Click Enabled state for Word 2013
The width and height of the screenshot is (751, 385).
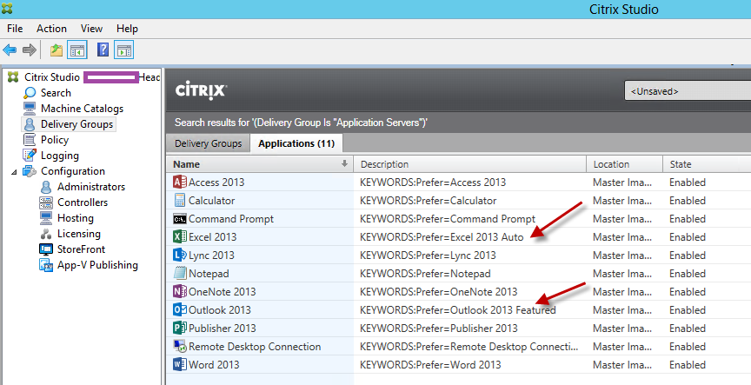(x=688, y=364)
